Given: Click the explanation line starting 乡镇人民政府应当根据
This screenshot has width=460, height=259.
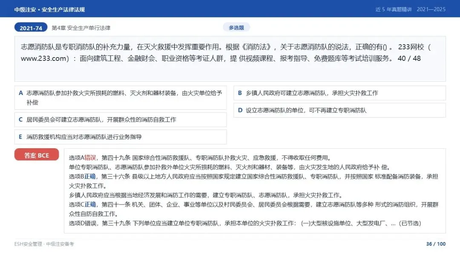Looking at the screenshot, I should 206,196.
